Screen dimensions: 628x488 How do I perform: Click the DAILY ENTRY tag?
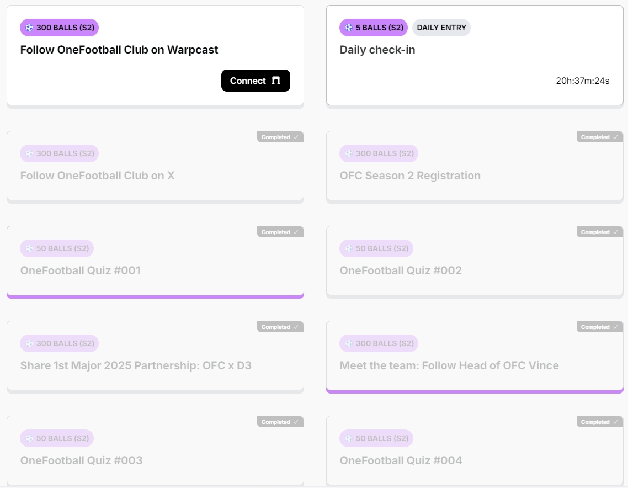click(441, 28)
